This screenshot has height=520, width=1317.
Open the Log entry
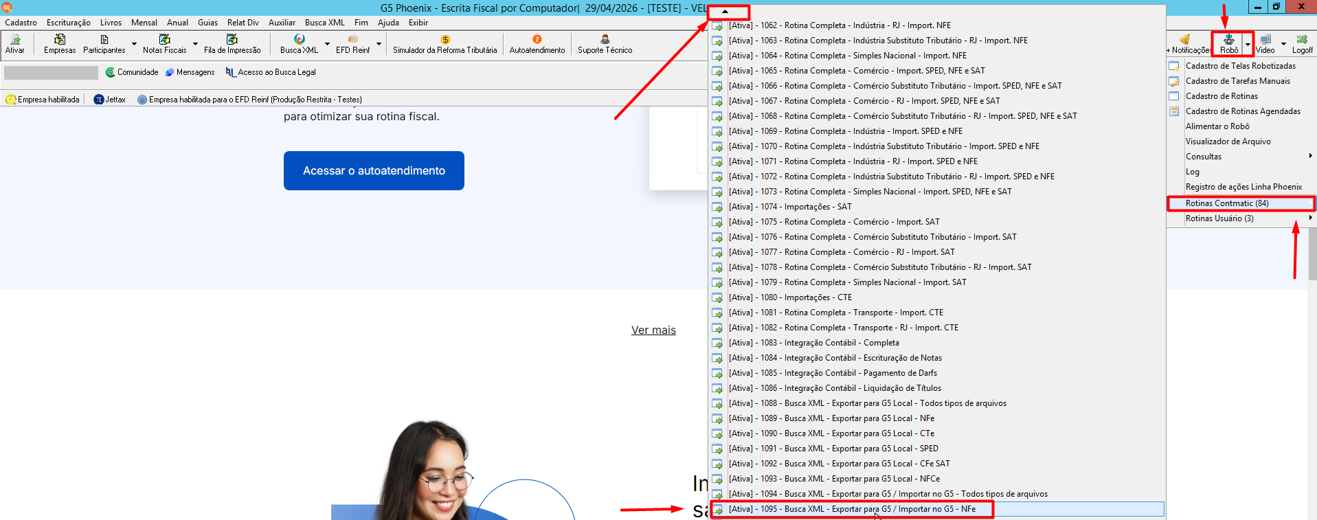click(1241, 172)
